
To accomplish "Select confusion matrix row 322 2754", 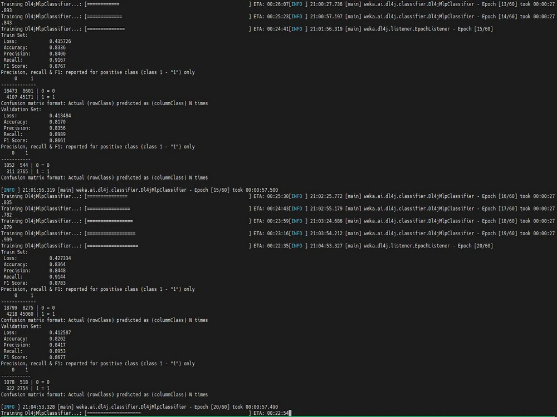I will [x=28, y=389].
